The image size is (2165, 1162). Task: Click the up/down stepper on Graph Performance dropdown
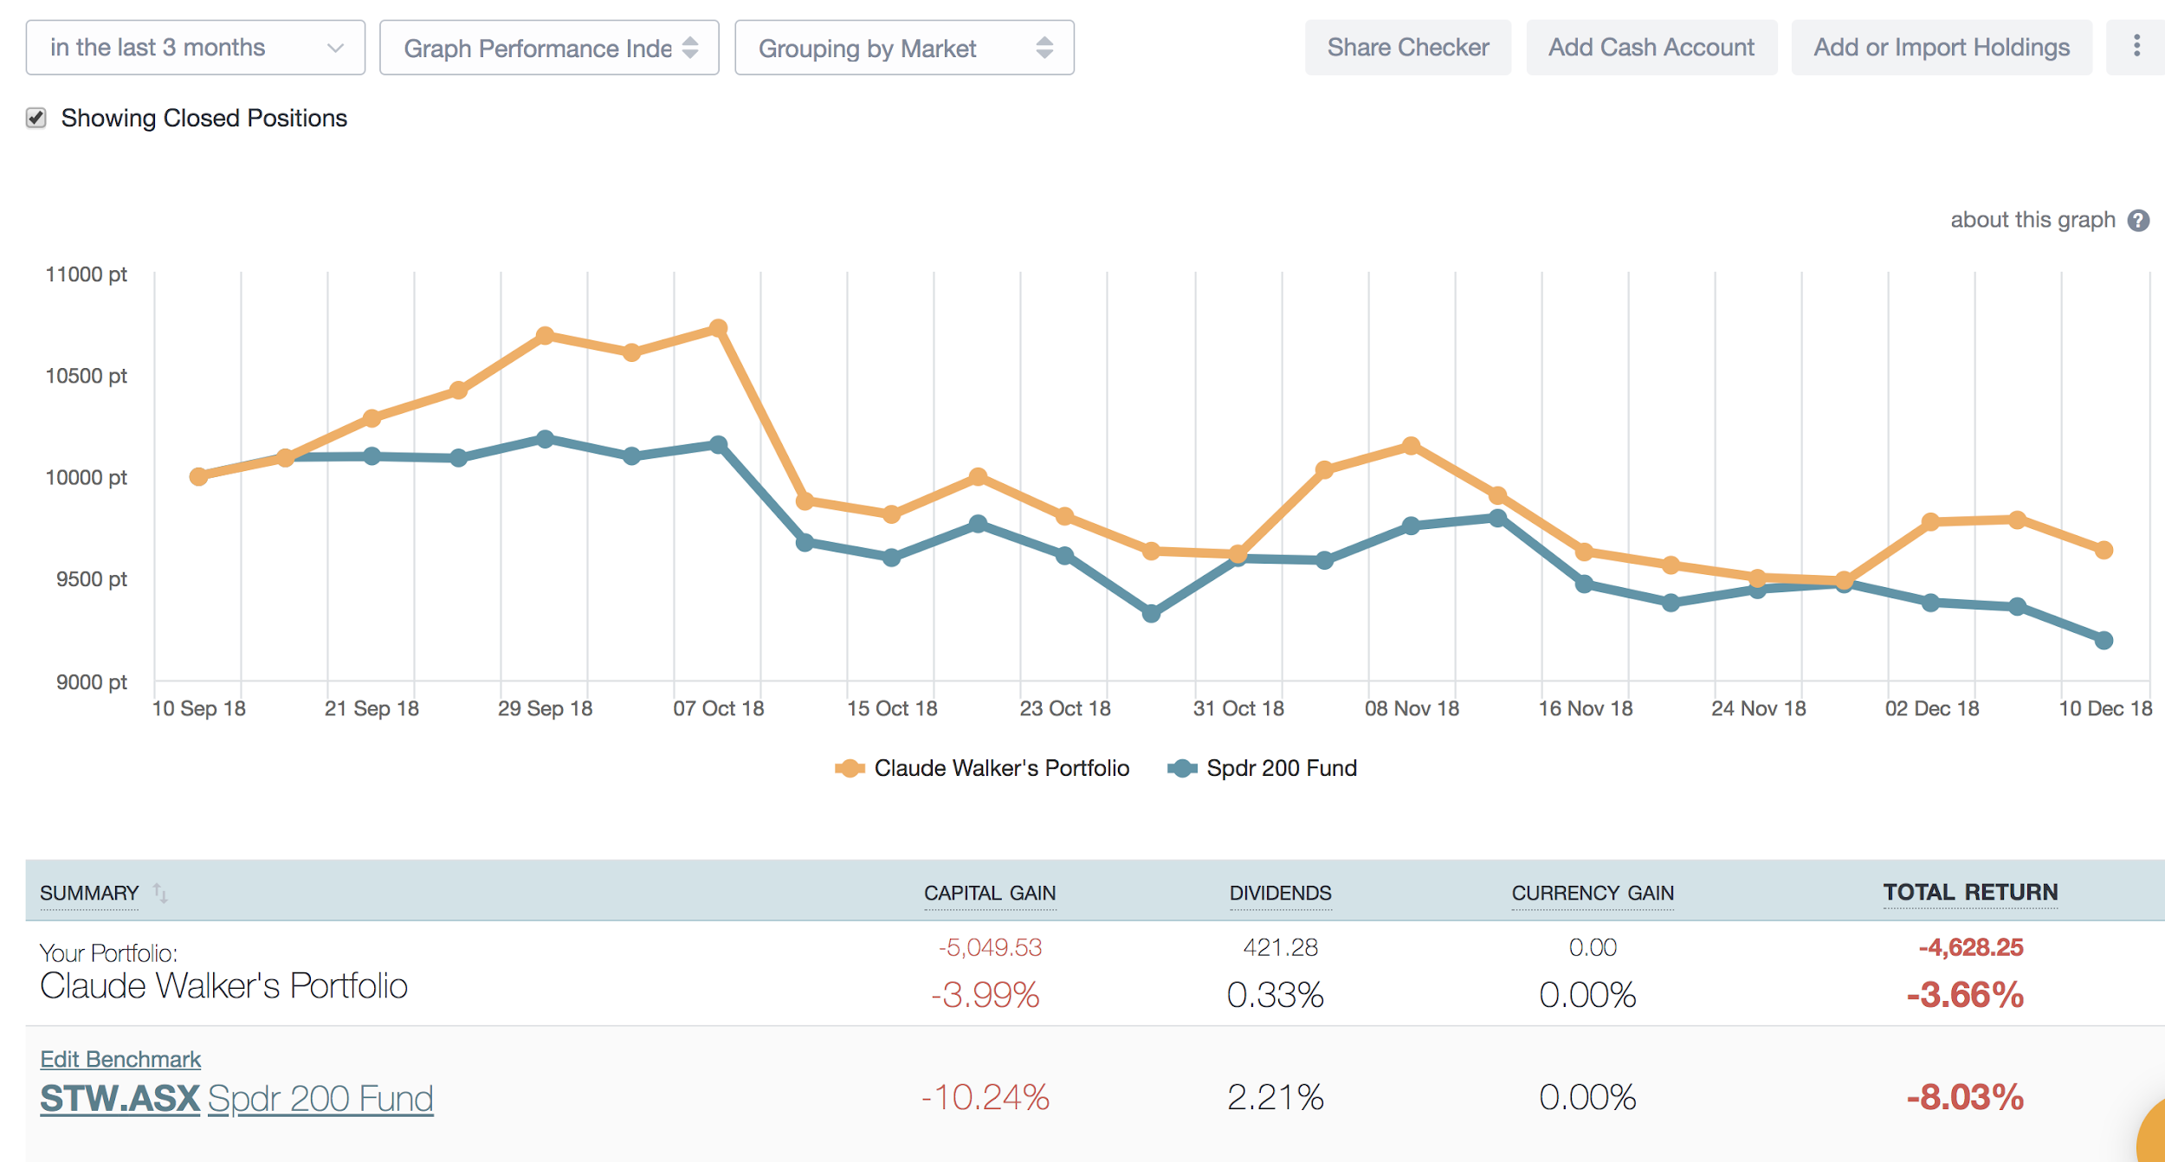(690, 48)
